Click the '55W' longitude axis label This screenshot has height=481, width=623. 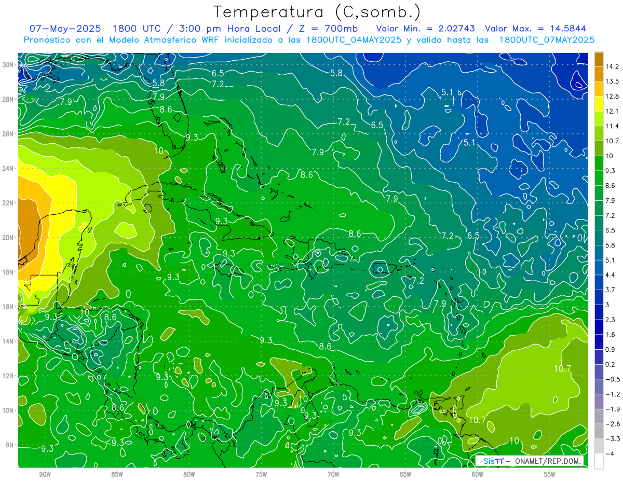pyautogui.click(x=550, y=474)
